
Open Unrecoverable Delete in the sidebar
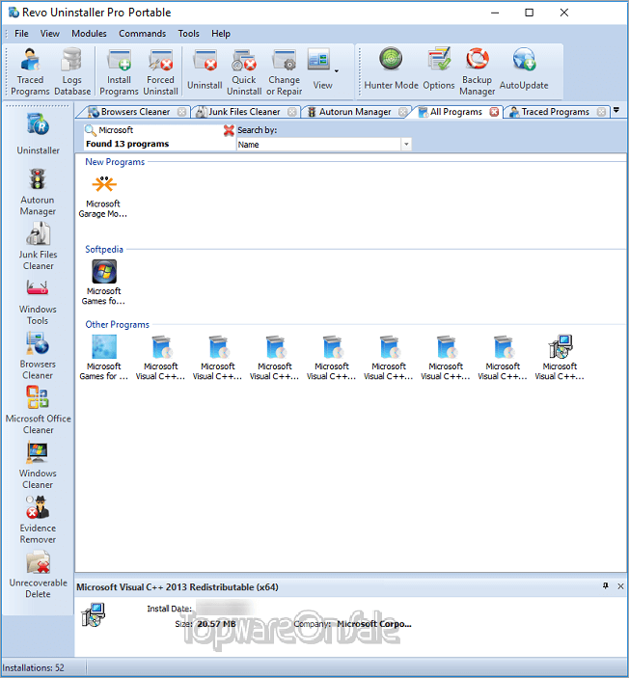pos(38,574)
